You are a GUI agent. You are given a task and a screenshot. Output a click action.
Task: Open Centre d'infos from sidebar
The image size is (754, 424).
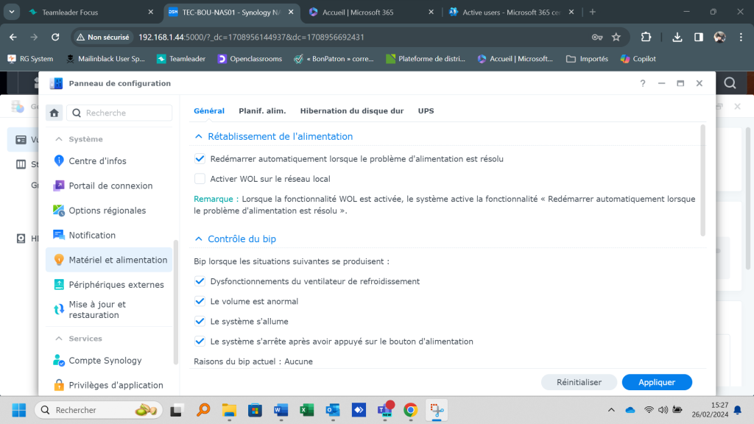(x=97, y=161)
